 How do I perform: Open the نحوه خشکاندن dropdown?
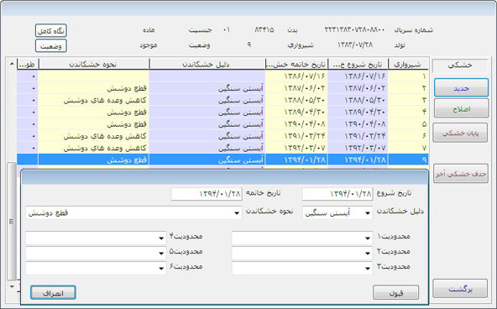[237, 213]
